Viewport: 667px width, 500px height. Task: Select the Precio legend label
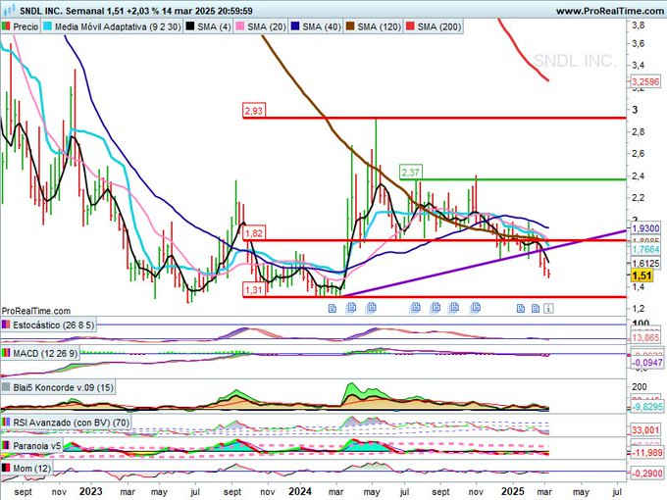click(26, 26)
